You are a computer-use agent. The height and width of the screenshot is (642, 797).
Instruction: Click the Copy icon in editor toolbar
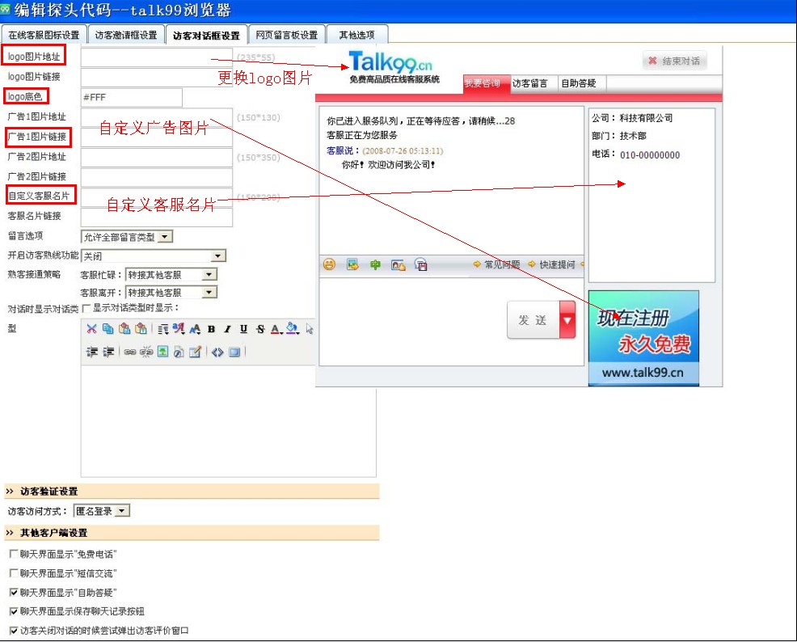(x=108, y=329)
